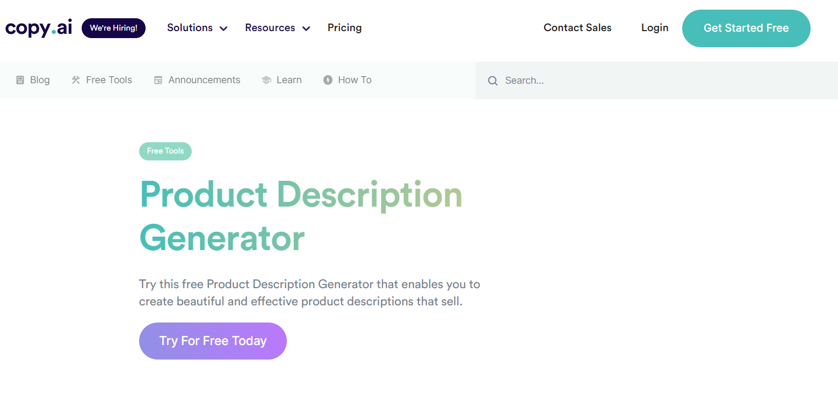Click the Free Tools wrench icon

[x=76, y=80]
